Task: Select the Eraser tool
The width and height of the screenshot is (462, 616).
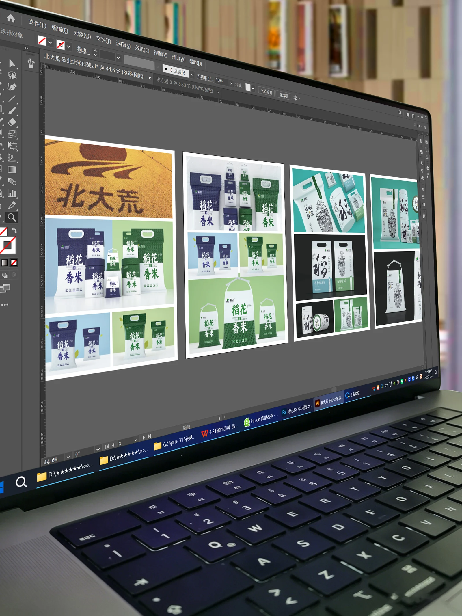Action: point(12,122)
